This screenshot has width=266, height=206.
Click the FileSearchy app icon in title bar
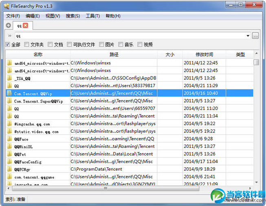point(7,6)
